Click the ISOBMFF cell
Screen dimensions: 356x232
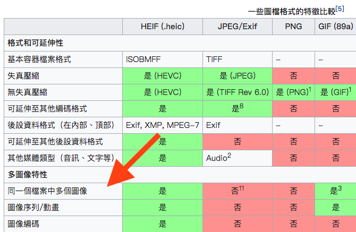point(163,59)
